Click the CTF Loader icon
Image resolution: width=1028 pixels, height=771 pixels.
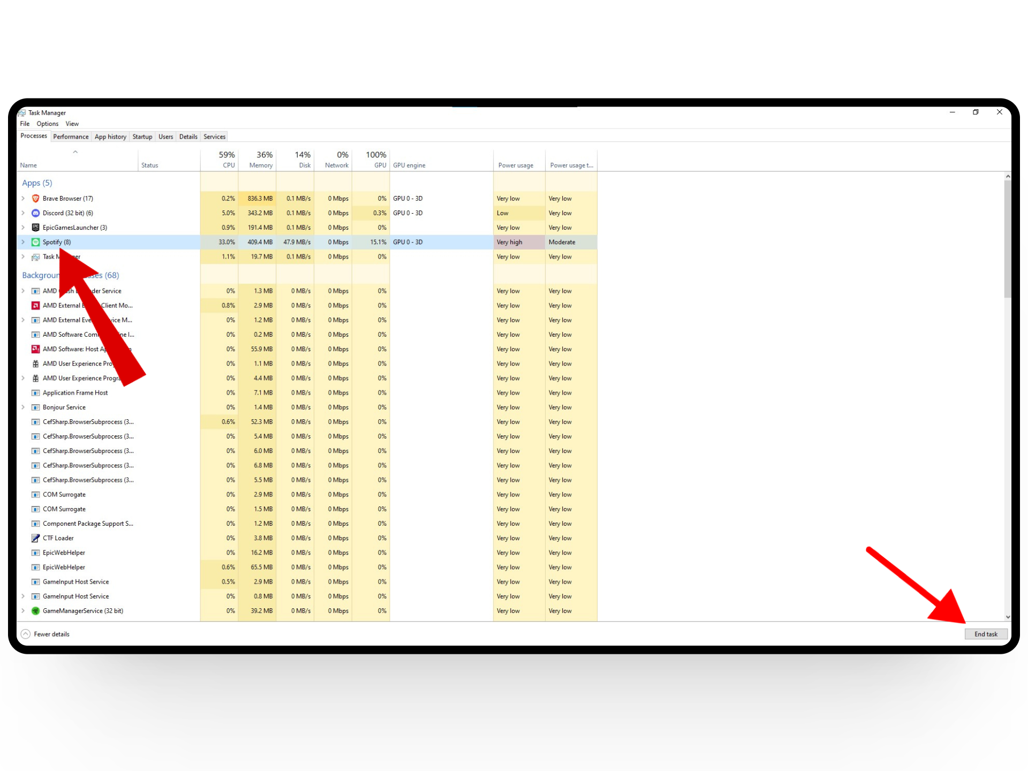35,538
